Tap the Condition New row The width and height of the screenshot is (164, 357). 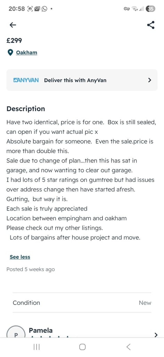pos(82,303)
